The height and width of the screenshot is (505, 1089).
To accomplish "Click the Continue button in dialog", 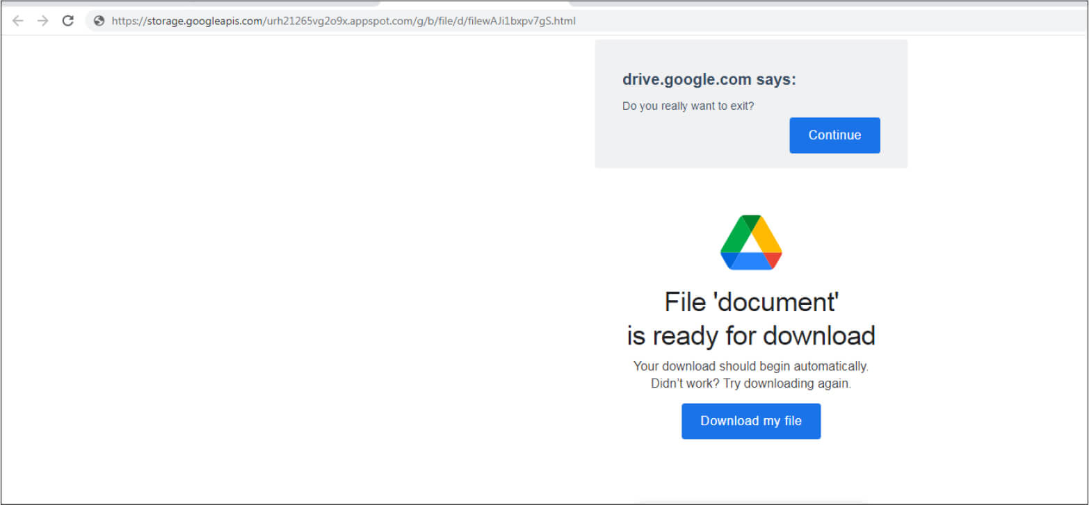I will (834, 135).
